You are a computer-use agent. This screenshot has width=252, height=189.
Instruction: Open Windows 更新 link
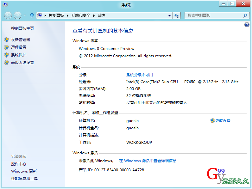[x=24, y=171]
